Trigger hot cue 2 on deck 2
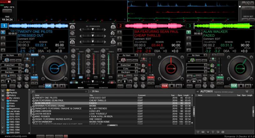The width and height of the screenshot is (255, 138). click(119, 38)
